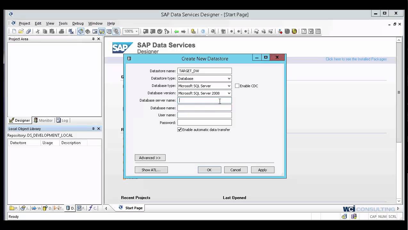Viewport: 408px width, 230px height.
Task: Close the Project Area panel
Action: click(x=99, y=39)
